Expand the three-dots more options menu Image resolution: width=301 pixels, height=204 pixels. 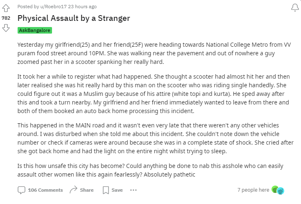(134, 190)
